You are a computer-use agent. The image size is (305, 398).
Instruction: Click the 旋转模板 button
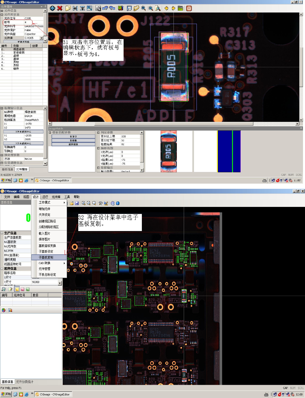click(73, 144)
